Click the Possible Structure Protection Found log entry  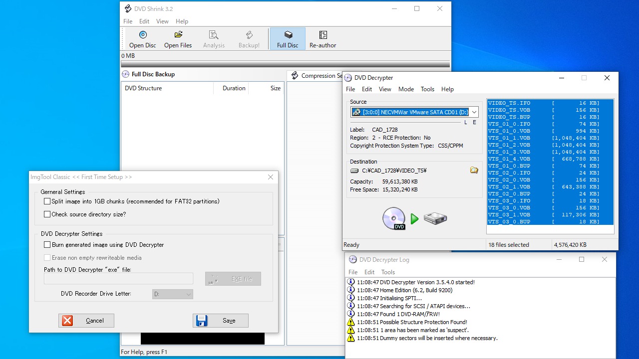[412, 322]
